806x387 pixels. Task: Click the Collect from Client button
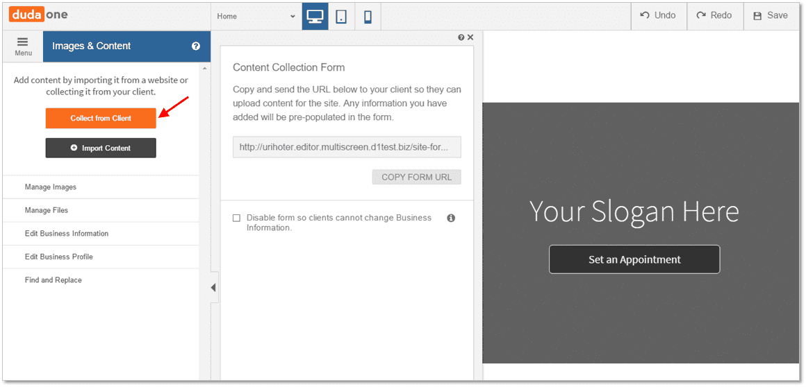(101, 118)
